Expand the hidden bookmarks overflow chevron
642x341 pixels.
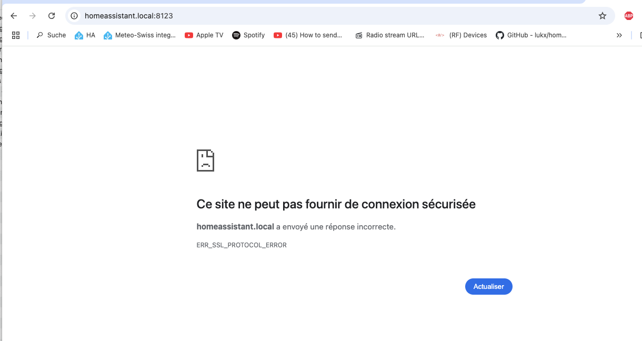[619, 35]
